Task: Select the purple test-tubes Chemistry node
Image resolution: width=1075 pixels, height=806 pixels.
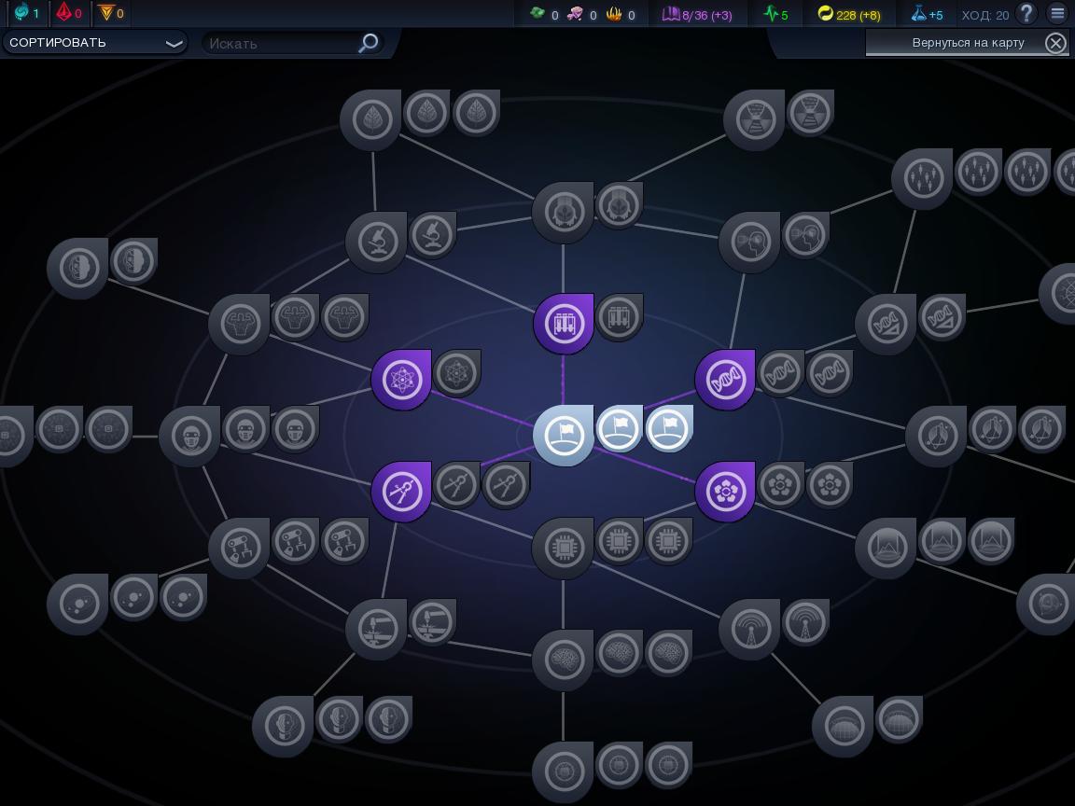Action: point(564,324)
